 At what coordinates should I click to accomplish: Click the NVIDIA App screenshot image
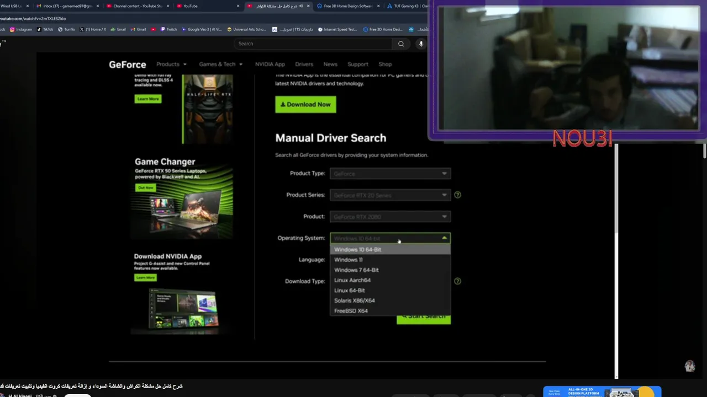[x=182, y=310]
